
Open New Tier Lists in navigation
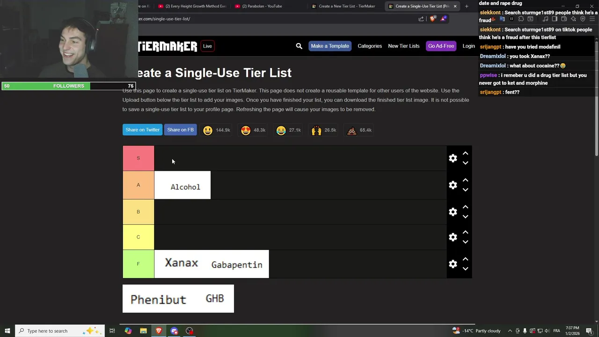click(x=403, y=46)
